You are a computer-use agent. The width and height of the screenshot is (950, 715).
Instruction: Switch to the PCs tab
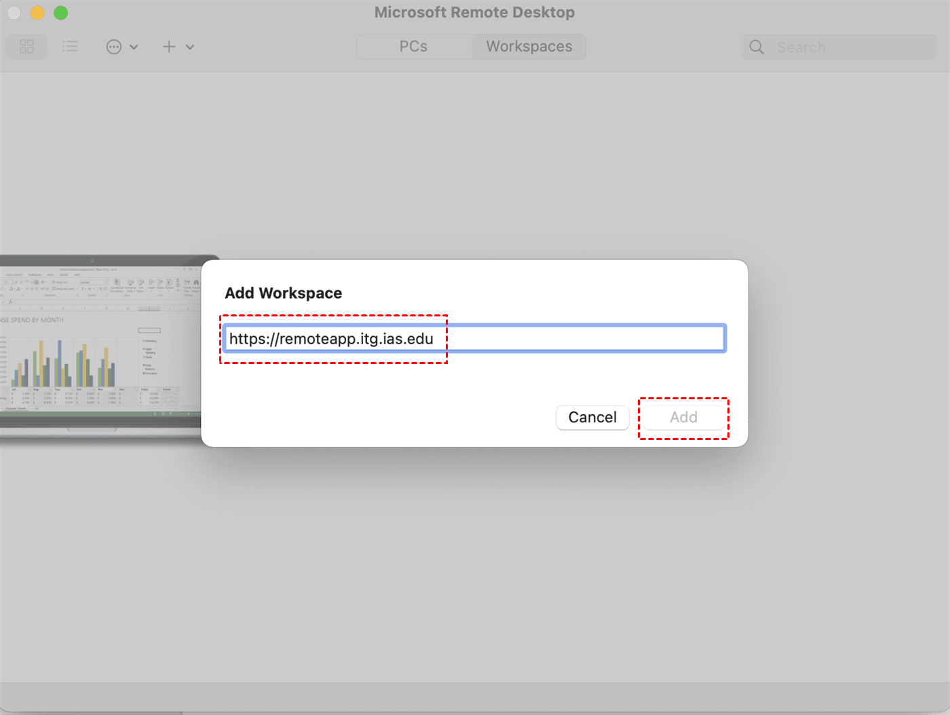coord(413,47)
